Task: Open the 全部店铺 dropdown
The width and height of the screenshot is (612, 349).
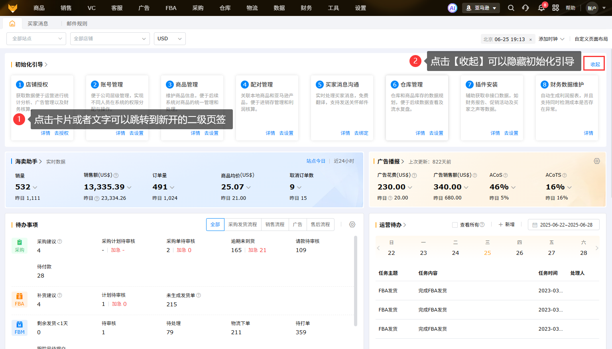Action: (x=110, y=39)
